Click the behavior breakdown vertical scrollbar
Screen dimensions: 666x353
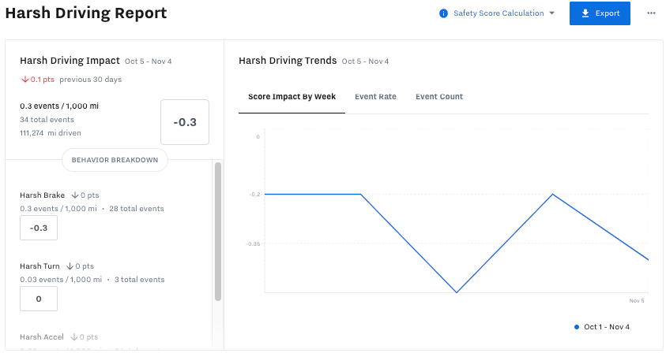click(x=218, y=232)
